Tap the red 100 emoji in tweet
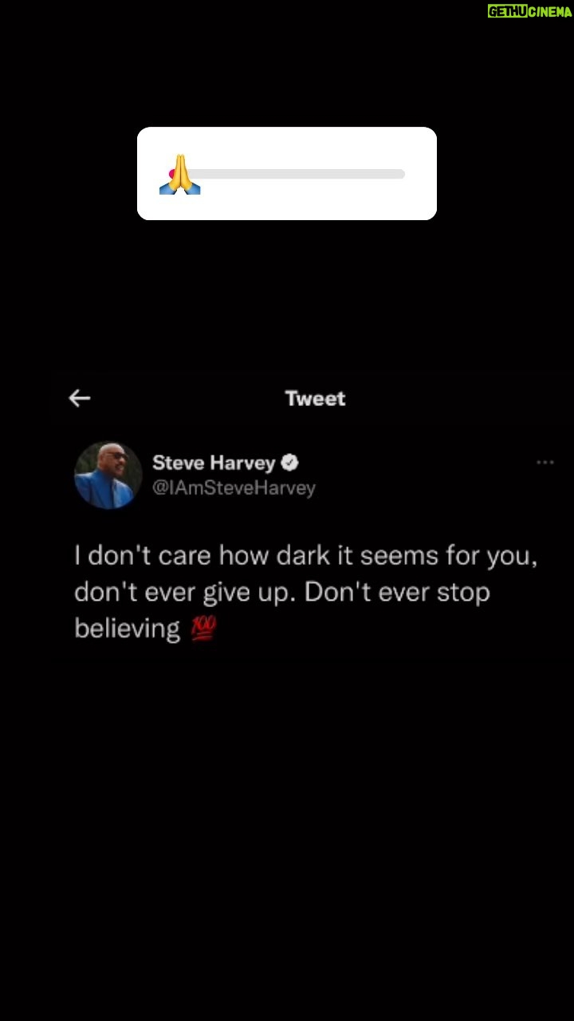574x1021 pixels. pos(202,629)
